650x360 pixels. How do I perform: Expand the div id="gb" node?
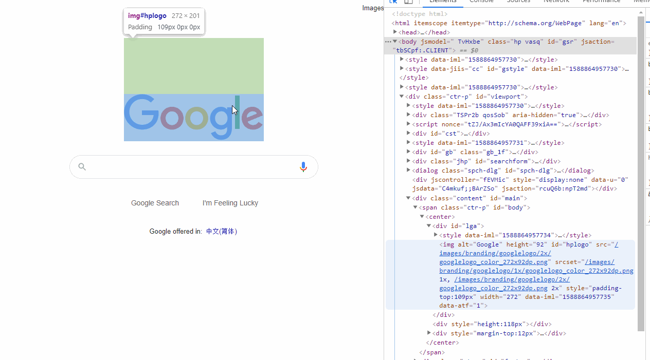click(408, 151)
